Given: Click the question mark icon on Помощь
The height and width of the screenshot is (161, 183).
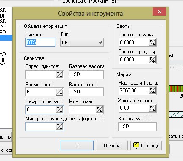Looking at the screenshot, I should 136,145.
